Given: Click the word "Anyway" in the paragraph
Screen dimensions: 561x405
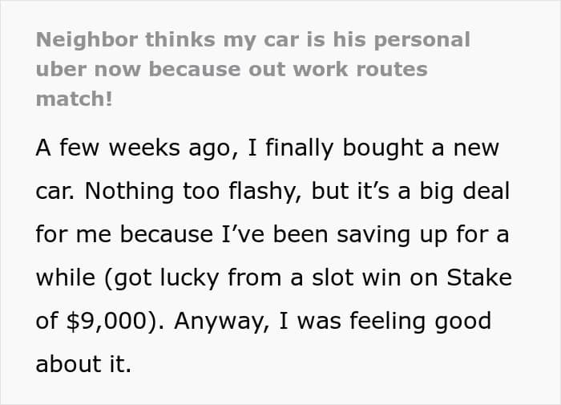Looking at the screenshot, I should [222, 322].
